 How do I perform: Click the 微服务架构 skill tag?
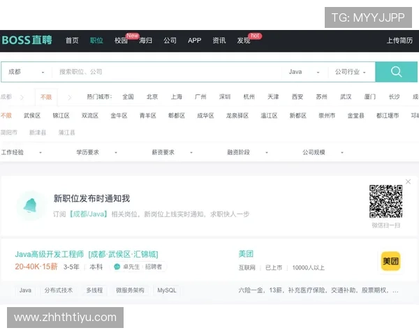[130, 290]
